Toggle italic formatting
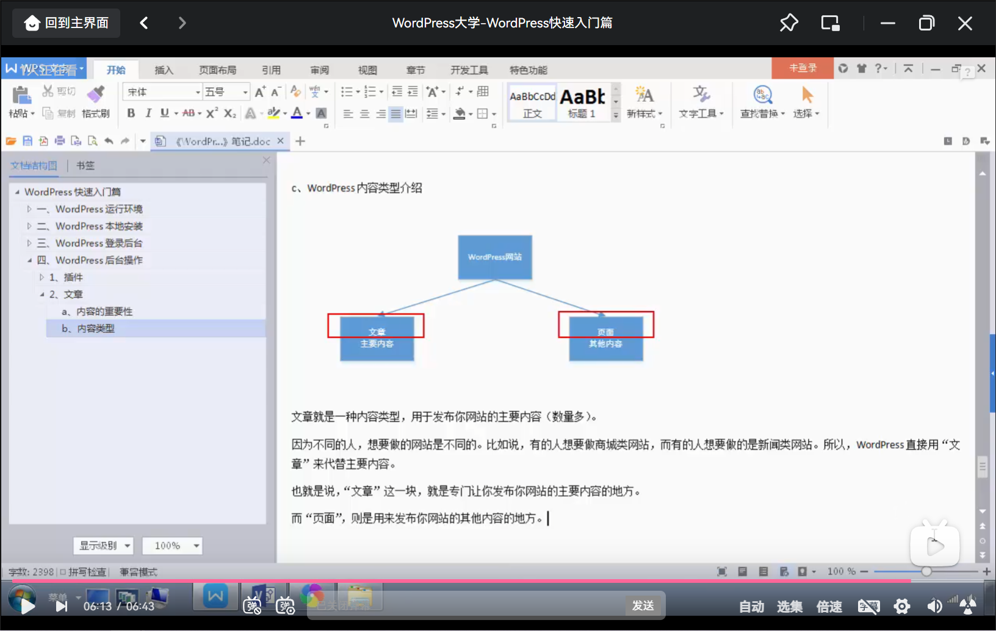This screenshot has width=996, height=631. point(148,113)
